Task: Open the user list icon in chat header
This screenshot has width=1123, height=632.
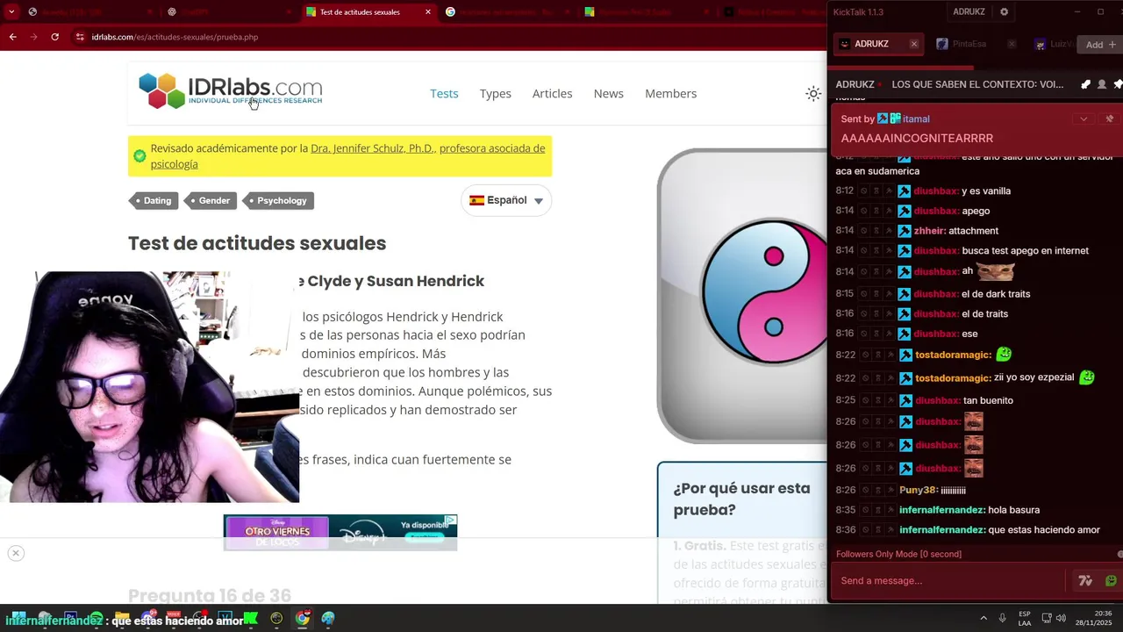Action: (1102, 84)
